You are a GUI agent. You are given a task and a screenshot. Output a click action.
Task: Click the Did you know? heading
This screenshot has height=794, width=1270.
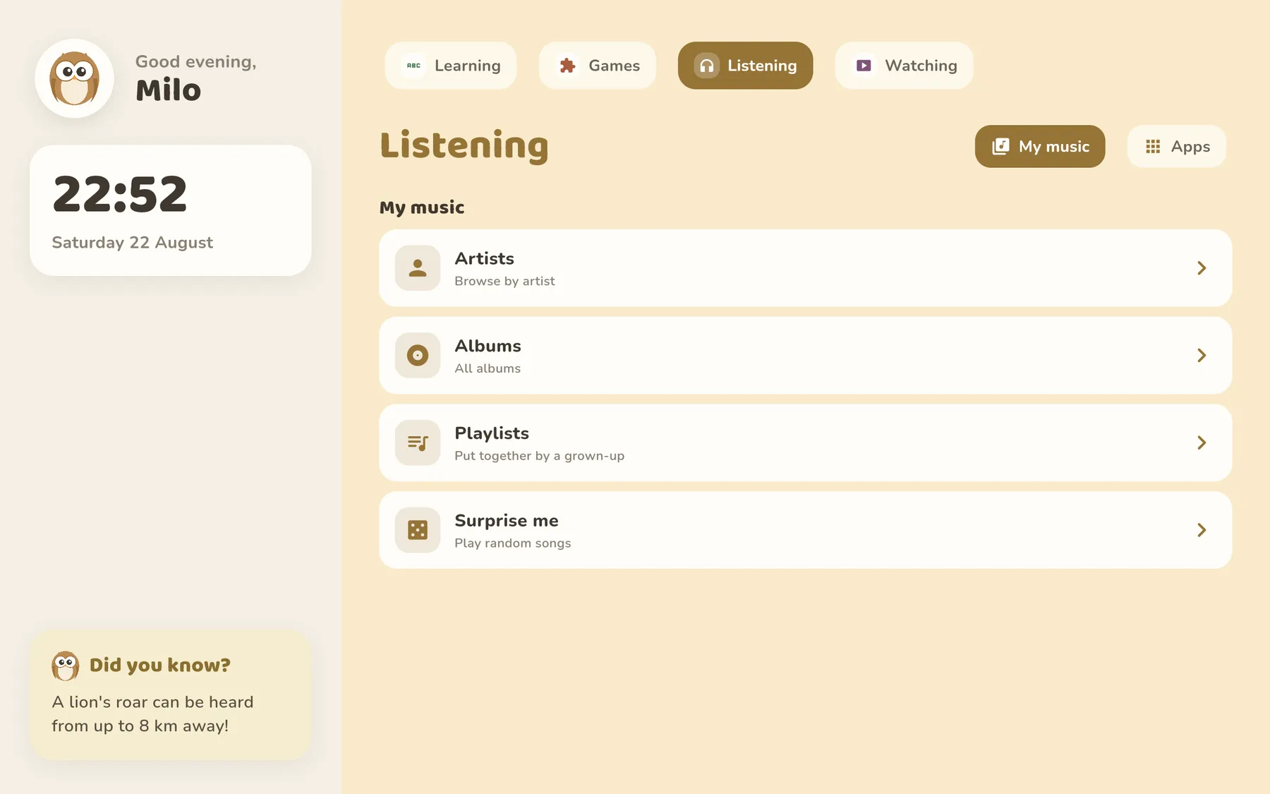point(160,666)
